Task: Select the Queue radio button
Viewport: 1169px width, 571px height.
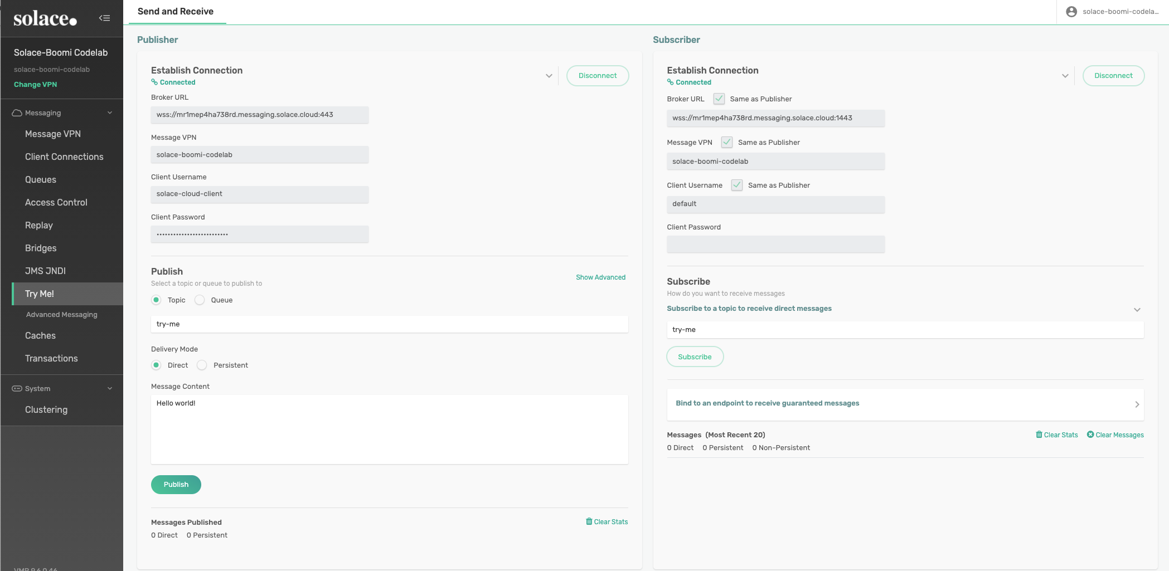Action: (x=200, y=300)
